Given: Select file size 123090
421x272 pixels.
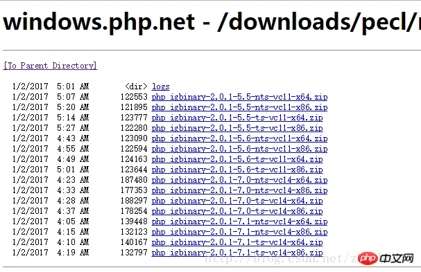Looking at the screenshot, I should click(134, 138).
